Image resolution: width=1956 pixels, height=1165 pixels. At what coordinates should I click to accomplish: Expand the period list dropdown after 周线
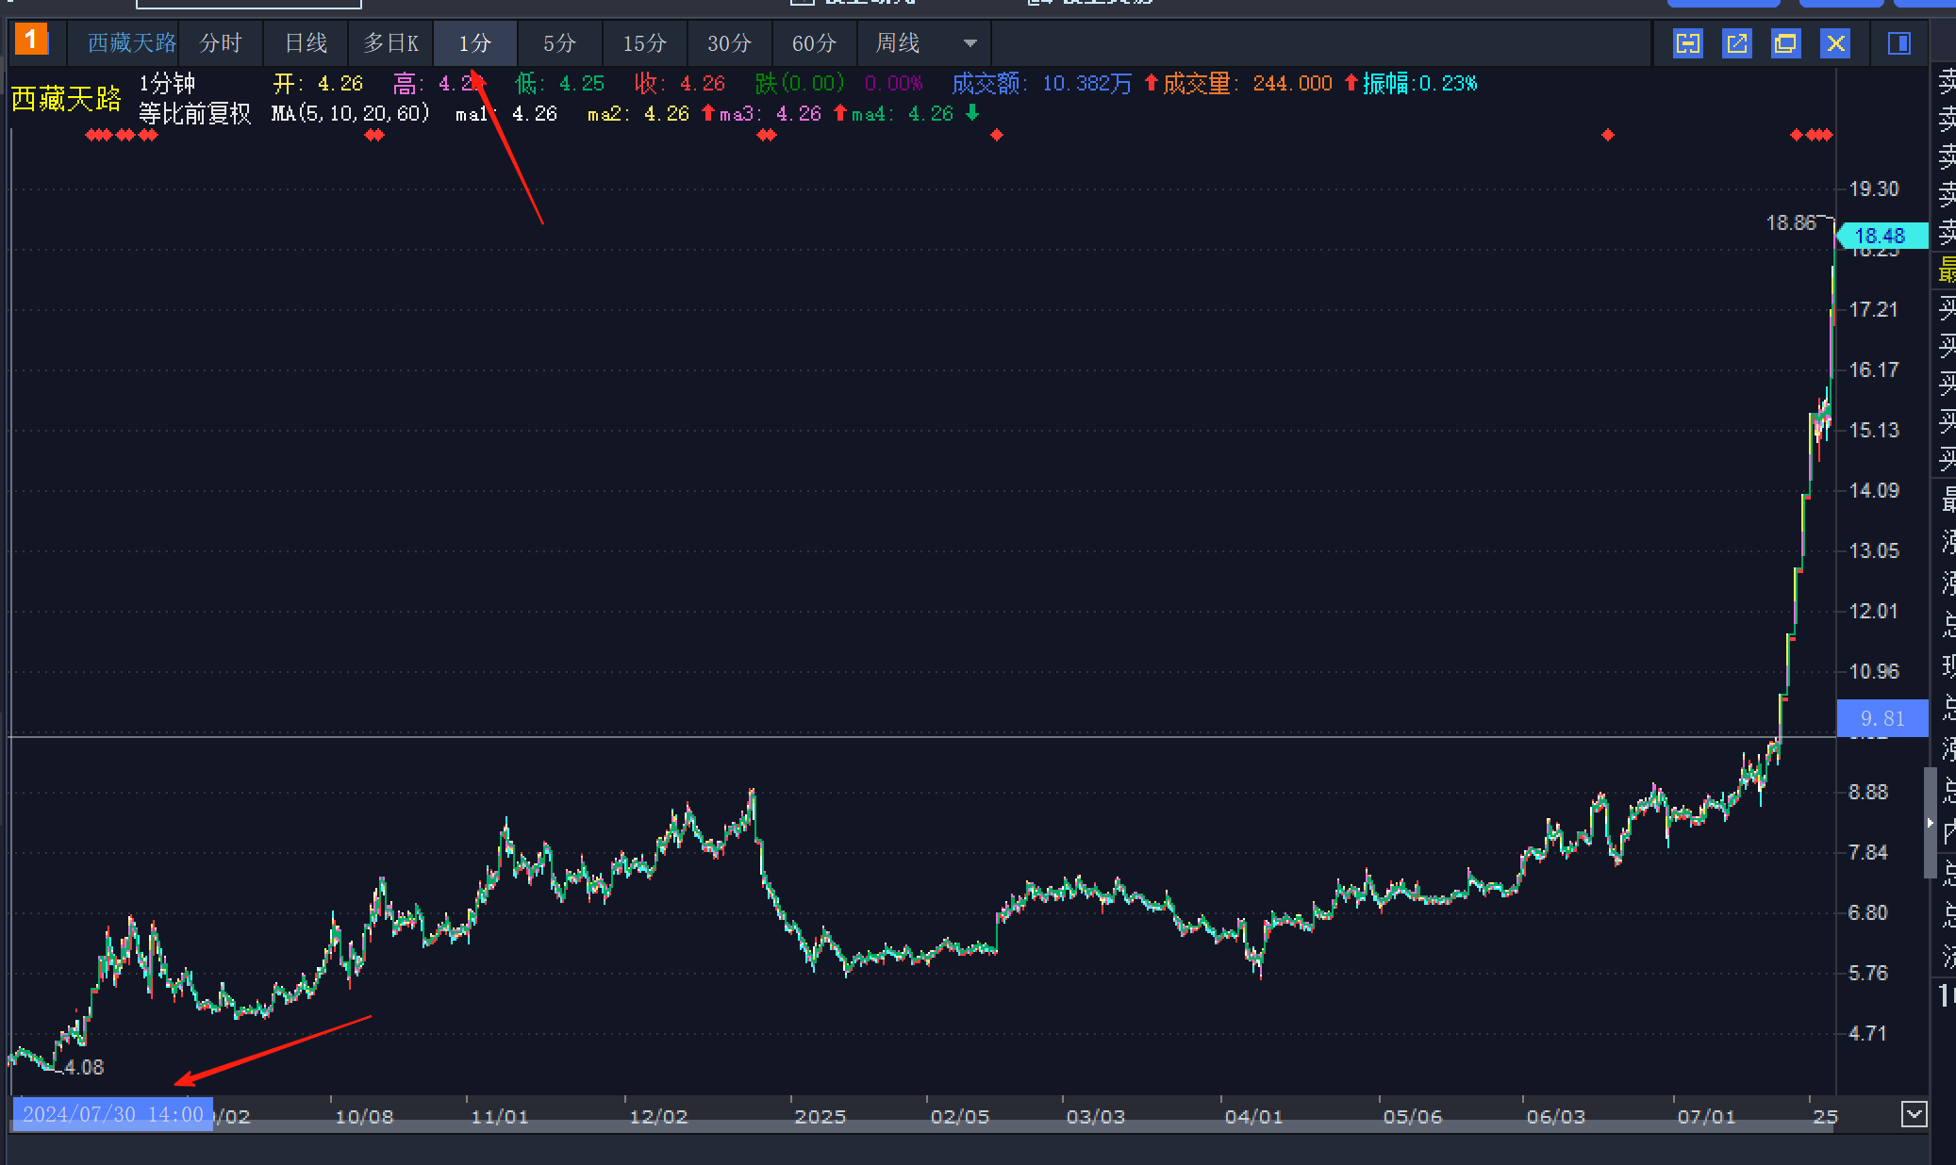[970, 43]
